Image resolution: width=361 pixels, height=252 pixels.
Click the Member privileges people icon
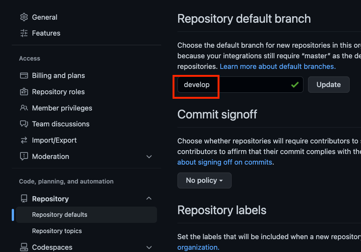click(x=24, y=108)
